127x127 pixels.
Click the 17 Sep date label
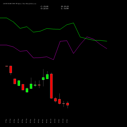tap(6, 121)
